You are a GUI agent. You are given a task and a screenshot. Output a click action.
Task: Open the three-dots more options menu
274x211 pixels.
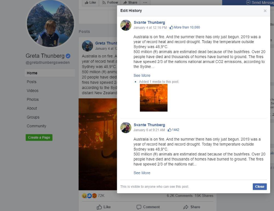coord(145,3)
